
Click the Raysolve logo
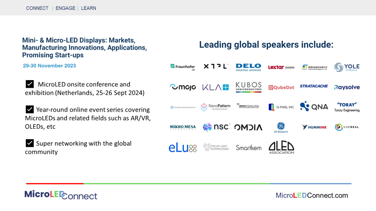pos(347,87)
